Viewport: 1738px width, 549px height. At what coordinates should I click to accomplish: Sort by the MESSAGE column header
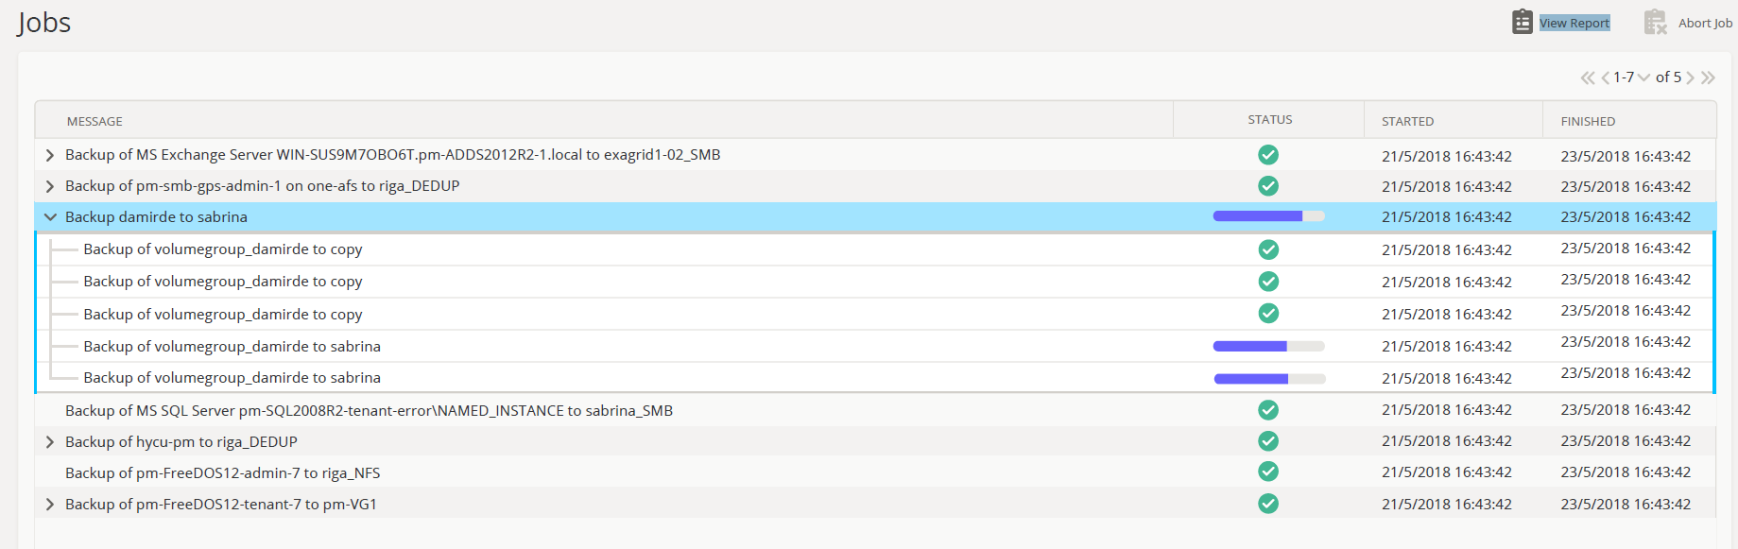[95, 122]
